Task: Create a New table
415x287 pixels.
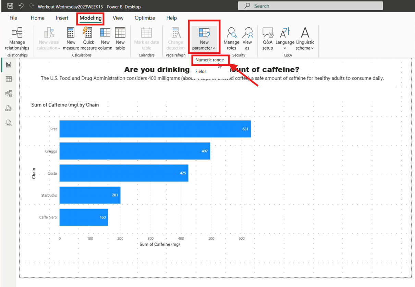Action: click(120, 39)
